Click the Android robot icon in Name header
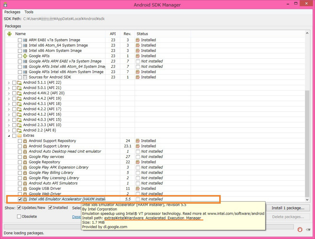 click(9, 34)
